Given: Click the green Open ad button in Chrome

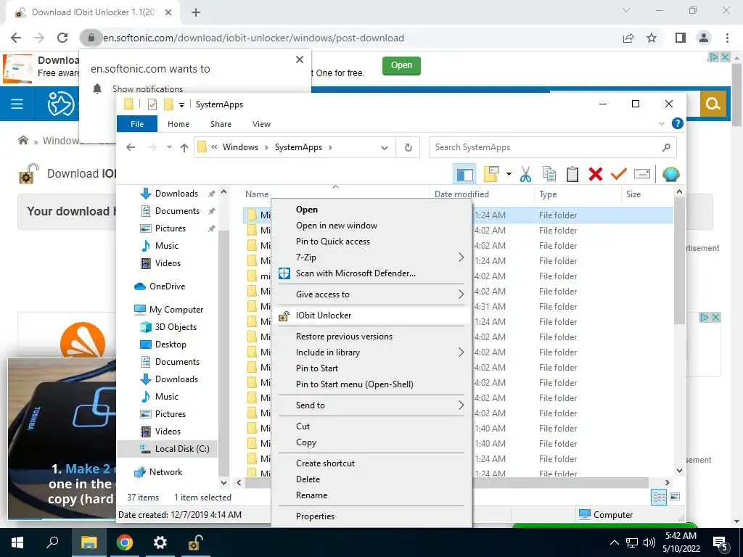Looking at the screenshot, I should coord(401,65).
